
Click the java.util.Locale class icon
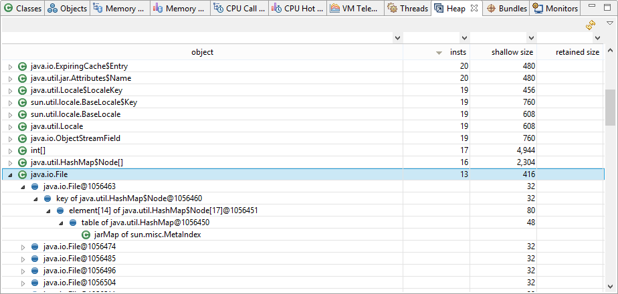[22, 126]
